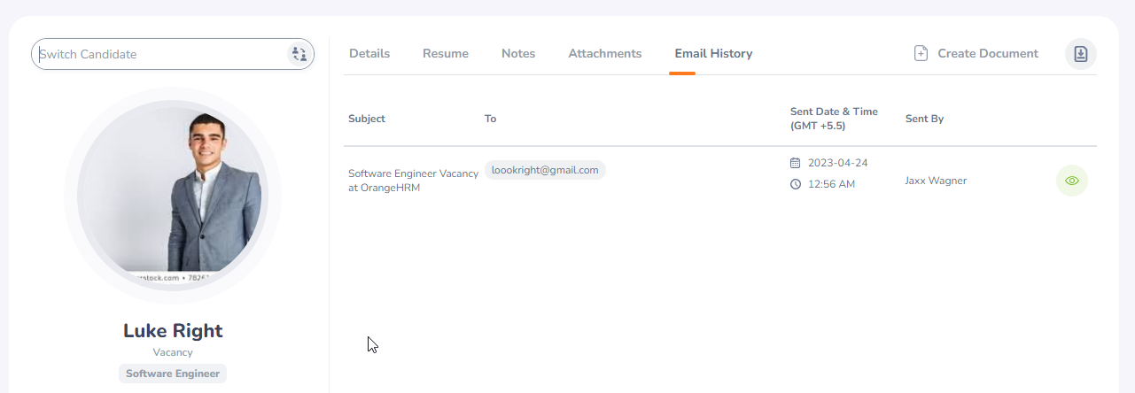Click the switch candidate people icon

pyautogui.click(x=299, y=54)
